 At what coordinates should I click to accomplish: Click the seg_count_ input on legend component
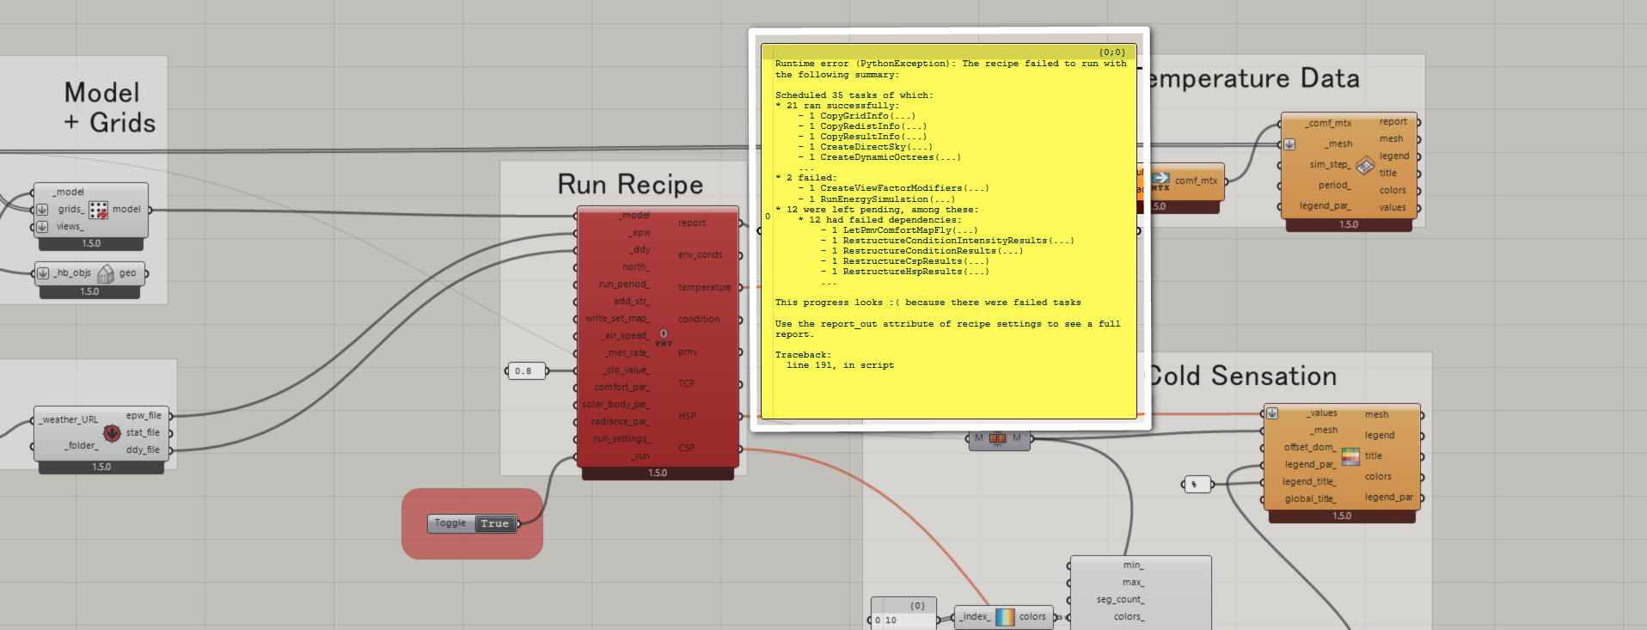click(1120, 600)
